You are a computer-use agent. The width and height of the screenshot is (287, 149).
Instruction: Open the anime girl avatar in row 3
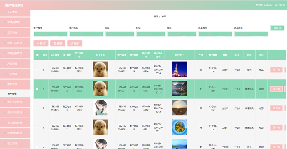point(100,108)
